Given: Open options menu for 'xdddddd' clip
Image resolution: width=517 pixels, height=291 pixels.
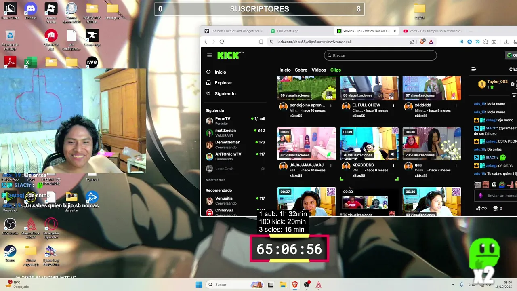Looking at the screenshot, I should coord(456,105).
